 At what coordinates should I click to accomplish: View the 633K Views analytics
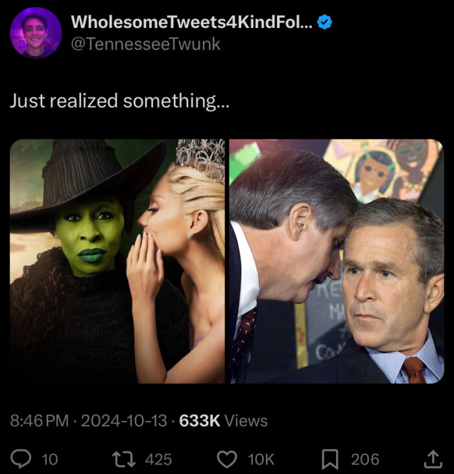pos(223,421)
